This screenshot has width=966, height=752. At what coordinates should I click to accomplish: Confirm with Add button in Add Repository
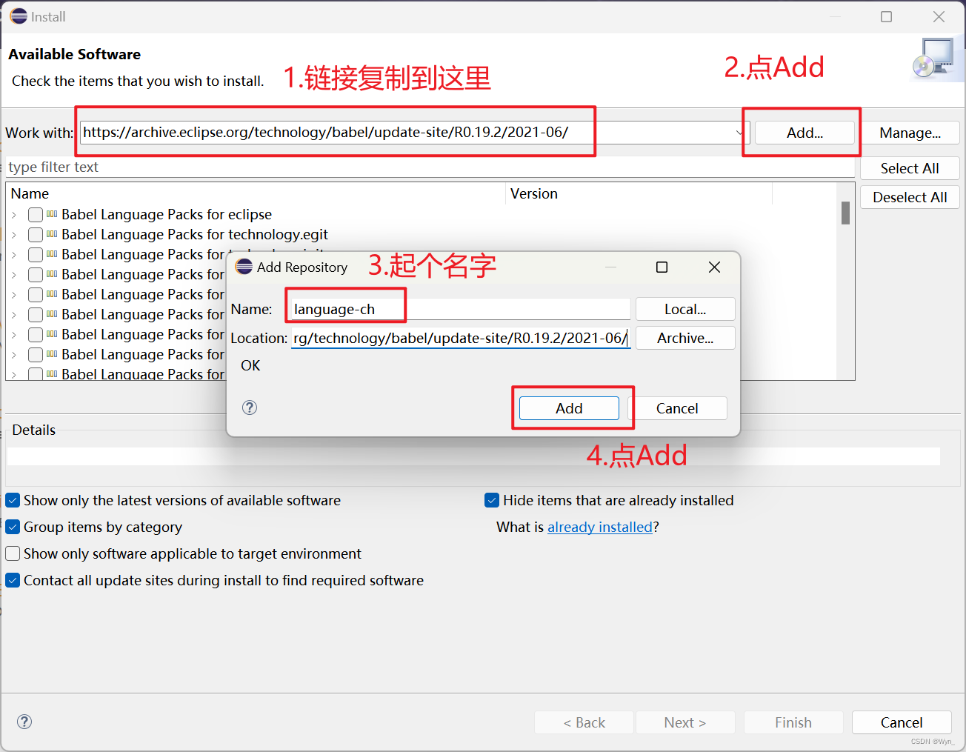pos(569,408)
